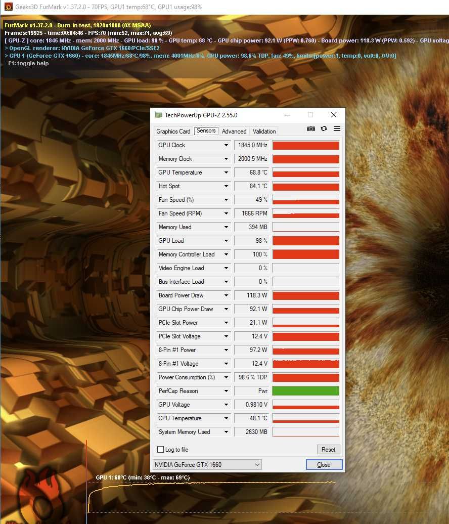449x524 pixels.
Task: Switch to the Graphics Card tab
Action: tap(173, 132)
